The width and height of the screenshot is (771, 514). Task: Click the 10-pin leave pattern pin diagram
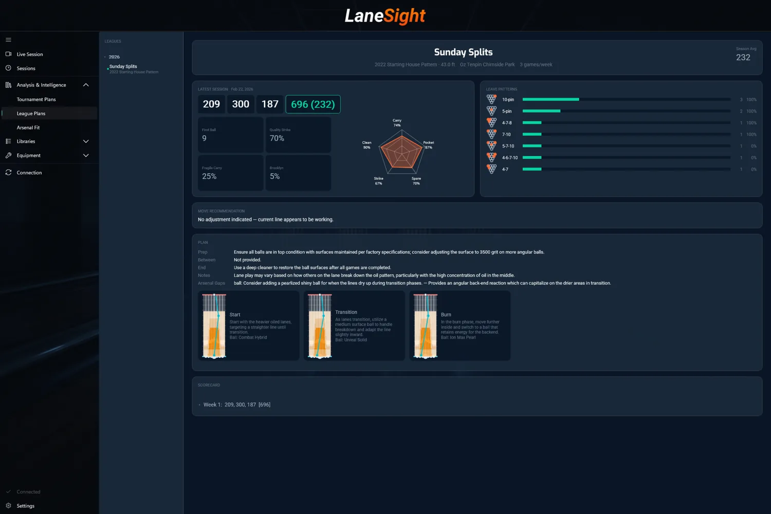coord(491,99)
